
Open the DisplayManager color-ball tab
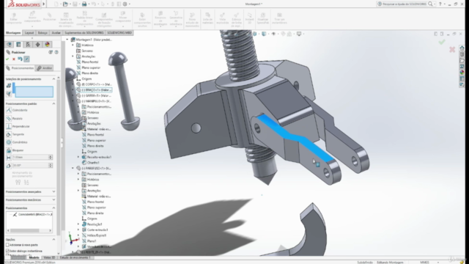47,45
